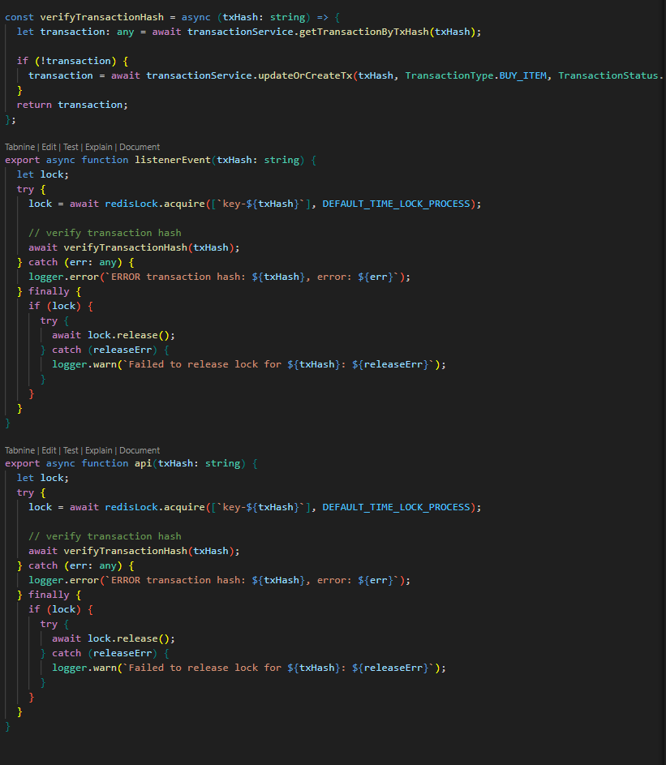
Task: Click the verify transaction hash comment in listenerEvent
Action: (x=105, y=233)
